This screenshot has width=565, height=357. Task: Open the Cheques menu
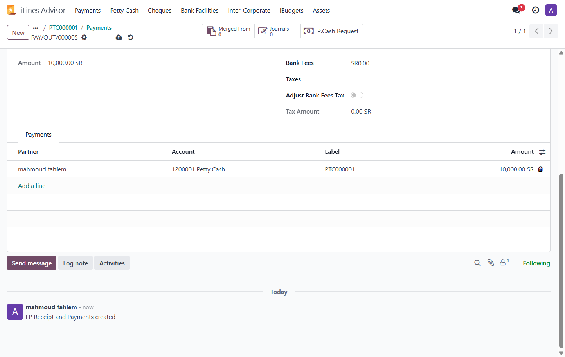click(160, 11)
